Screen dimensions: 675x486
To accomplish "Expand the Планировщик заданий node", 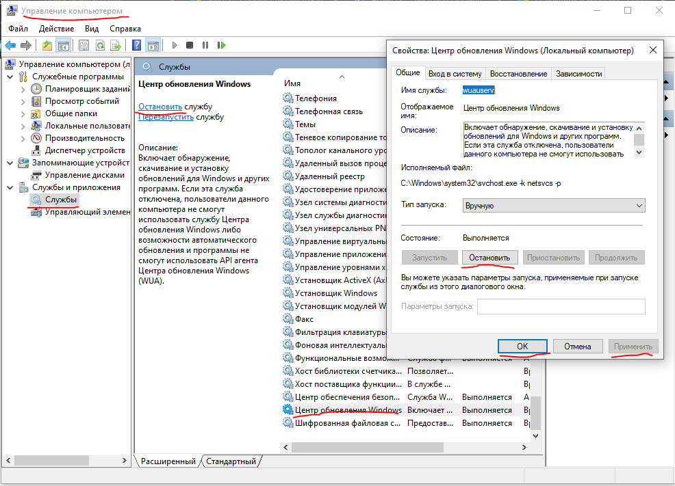I will click(x=23, y=90).
